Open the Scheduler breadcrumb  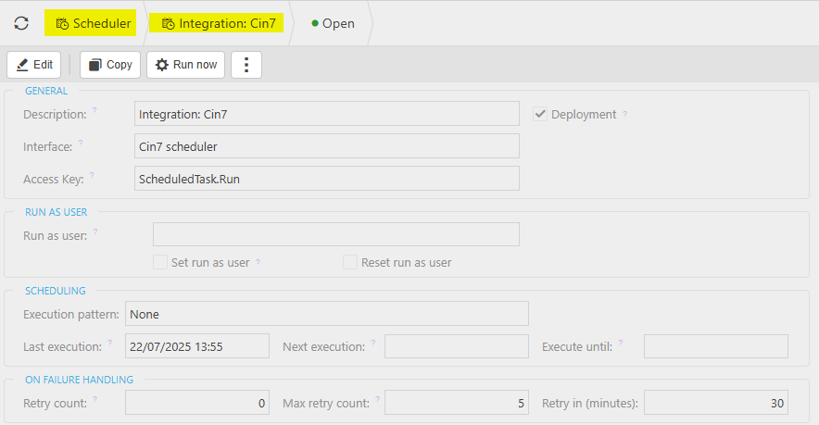tap(94, 23)
